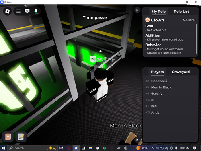This screenshot has width=201, height=151.
Task: Click the Clown role icon
Action: click(x=148, y=20)
